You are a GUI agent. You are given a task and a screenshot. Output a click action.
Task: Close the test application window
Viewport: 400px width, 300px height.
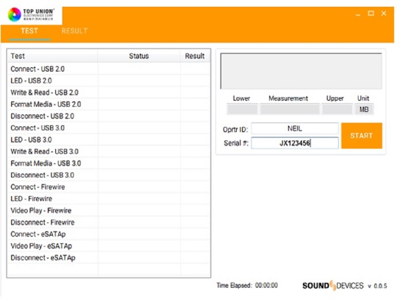384,13
